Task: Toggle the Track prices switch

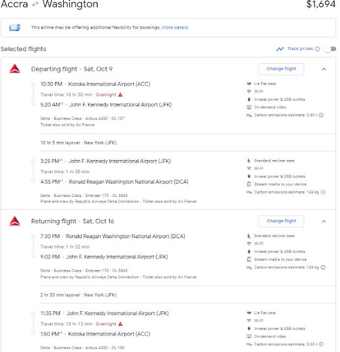Action: (330, 49)
